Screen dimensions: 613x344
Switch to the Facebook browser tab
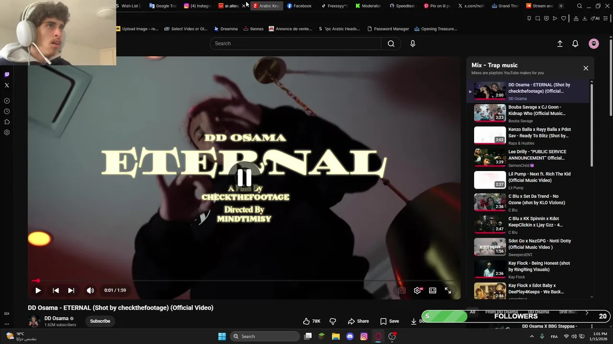pos(299,6)
